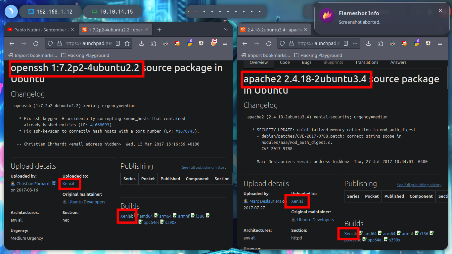
Task: Click hacker-glasses extension icon in apache2 window
Action: pos(392,43)
